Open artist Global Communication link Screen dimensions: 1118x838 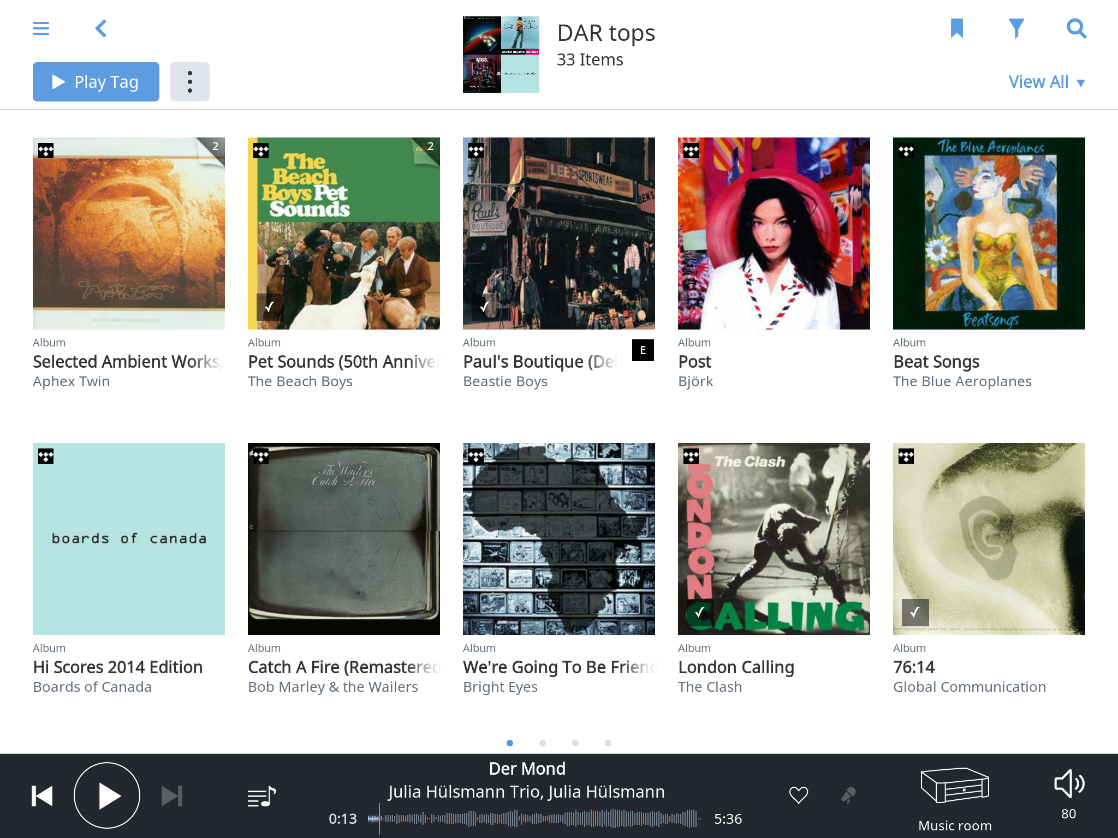click(x=970, y=687)
